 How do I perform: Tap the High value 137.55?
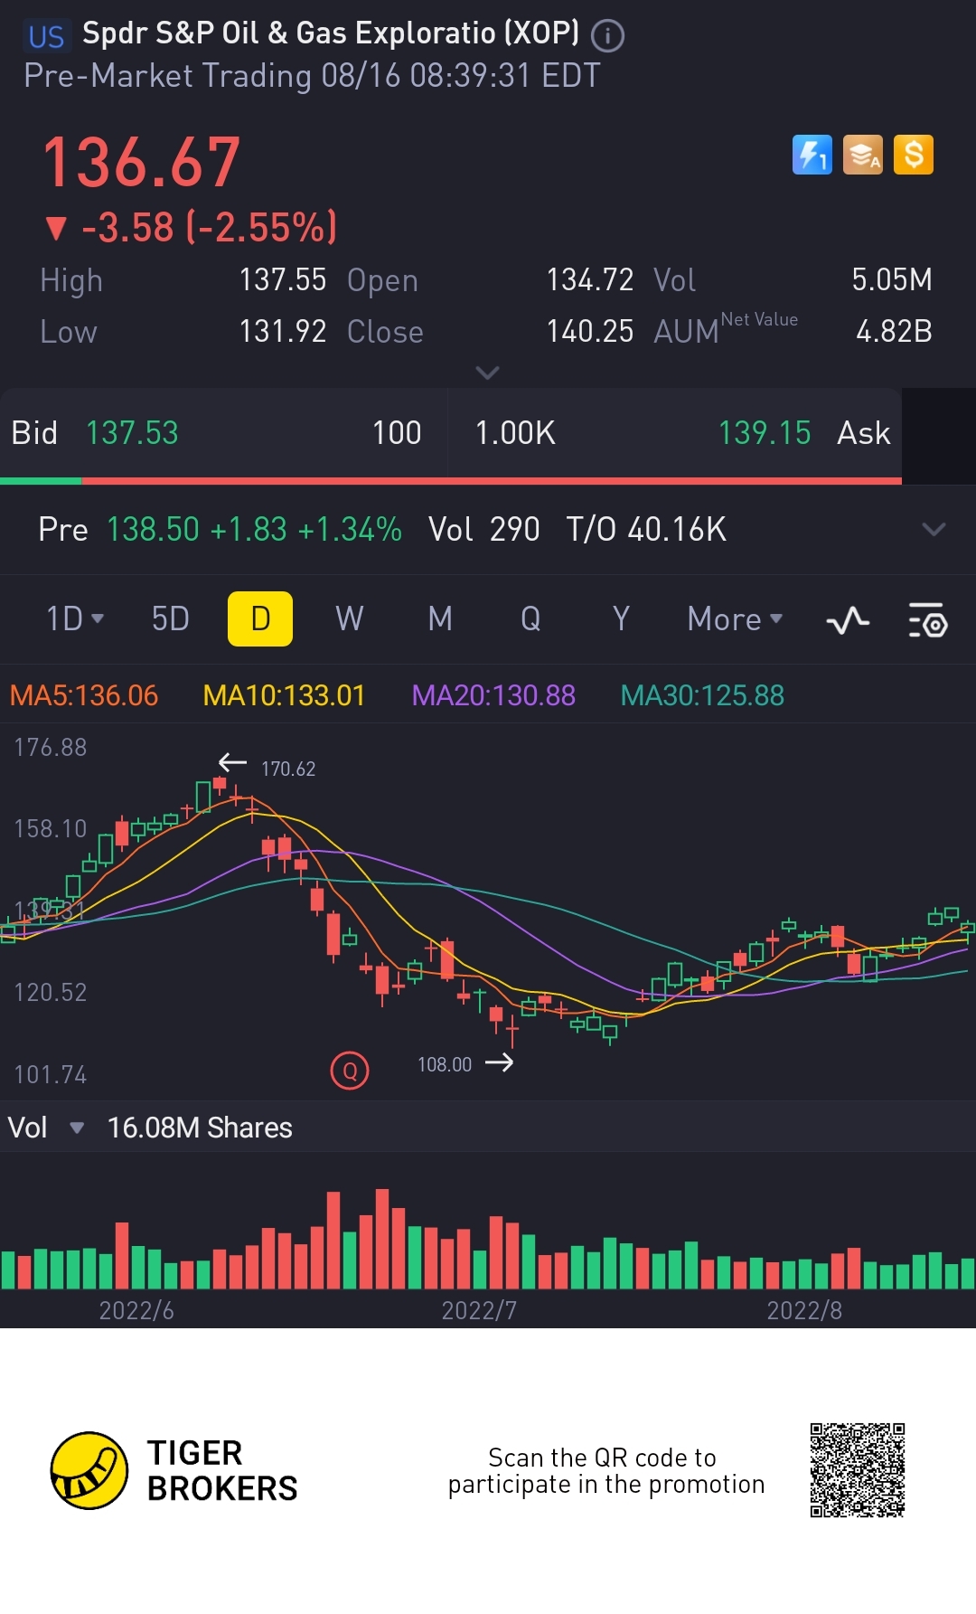pos(283,280)
